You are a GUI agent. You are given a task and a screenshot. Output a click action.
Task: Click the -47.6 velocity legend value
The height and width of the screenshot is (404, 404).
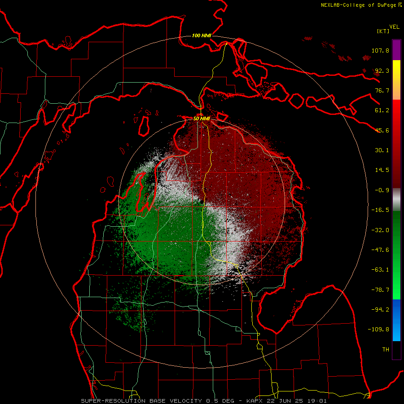[380, 250]
